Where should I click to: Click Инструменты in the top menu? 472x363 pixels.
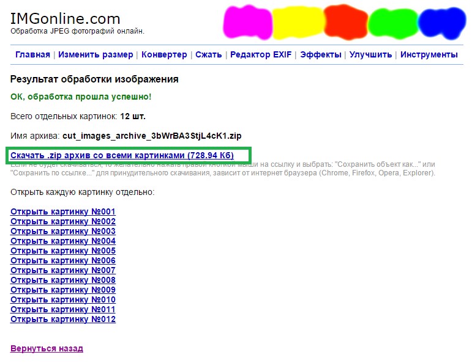coord(429,54)
